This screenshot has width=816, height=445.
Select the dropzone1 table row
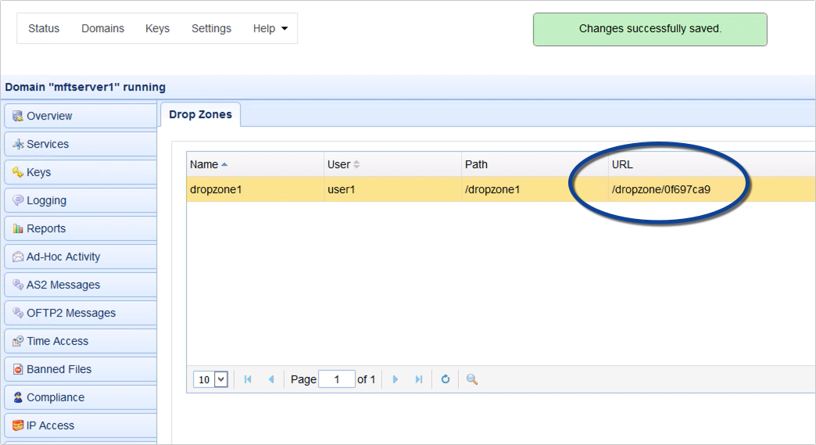pos(391,189)
